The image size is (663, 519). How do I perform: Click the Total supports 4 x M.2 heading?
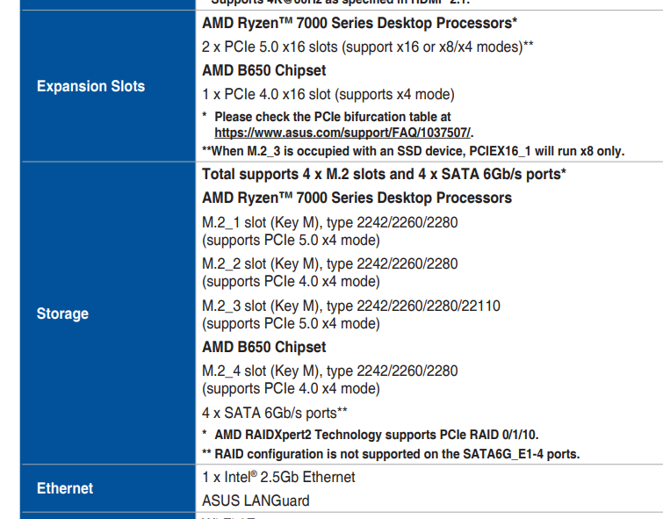click(x=384, y=174)
